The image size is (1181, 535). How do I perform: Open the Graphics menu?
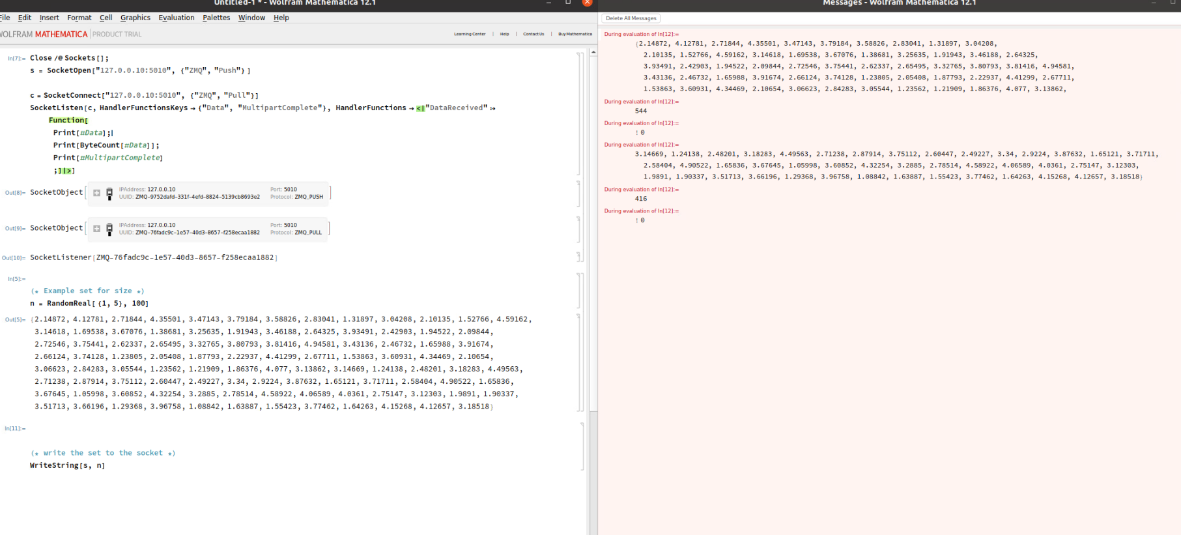pos(135,18)
